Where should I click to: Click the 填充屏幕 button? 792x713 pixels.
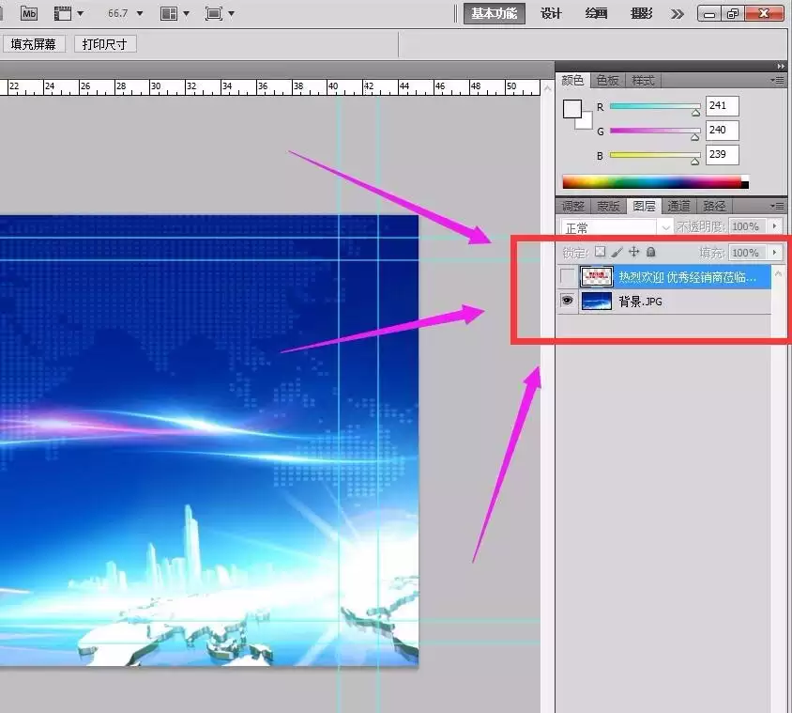point(34,44)
